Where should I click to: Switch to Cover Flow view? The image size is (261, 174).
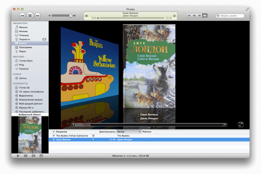coord(205,15)
